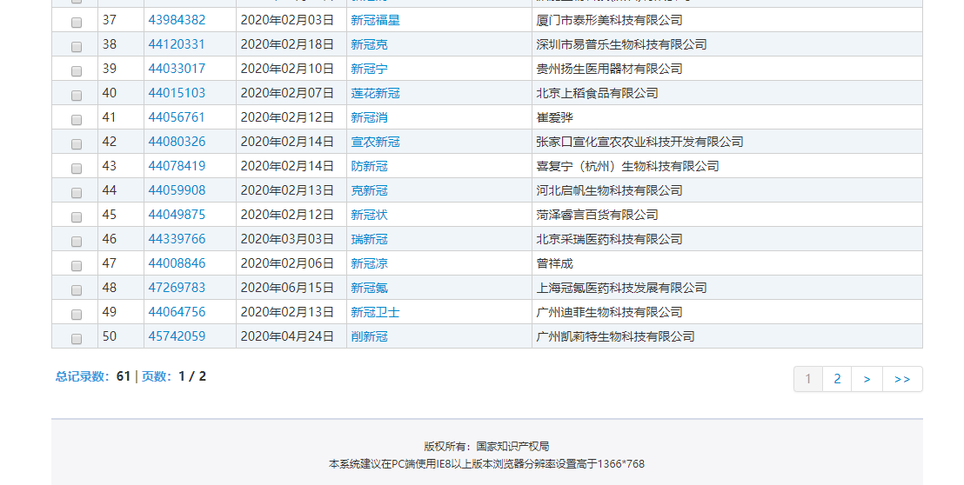Open the trademark 防新冠

pos(369,166)
